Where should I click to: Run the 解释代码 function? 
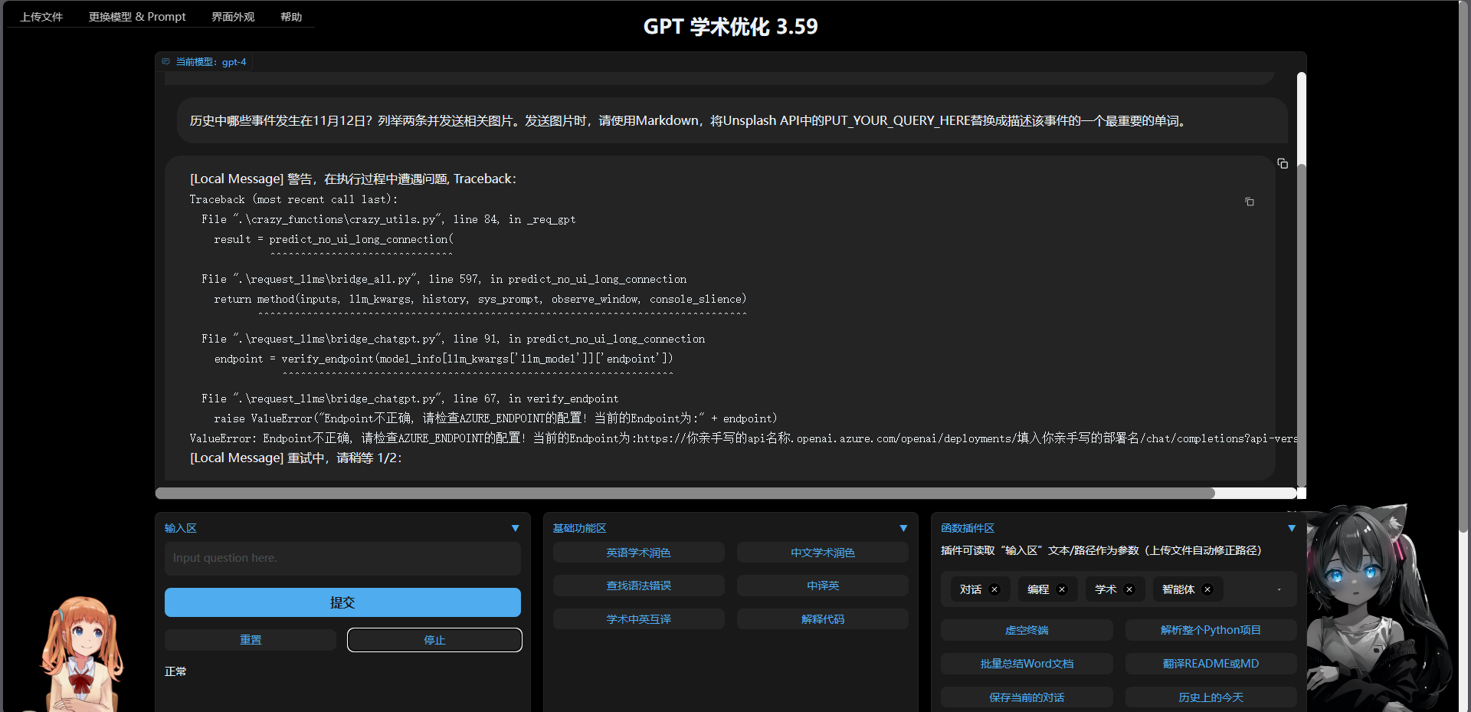point(822,618)
